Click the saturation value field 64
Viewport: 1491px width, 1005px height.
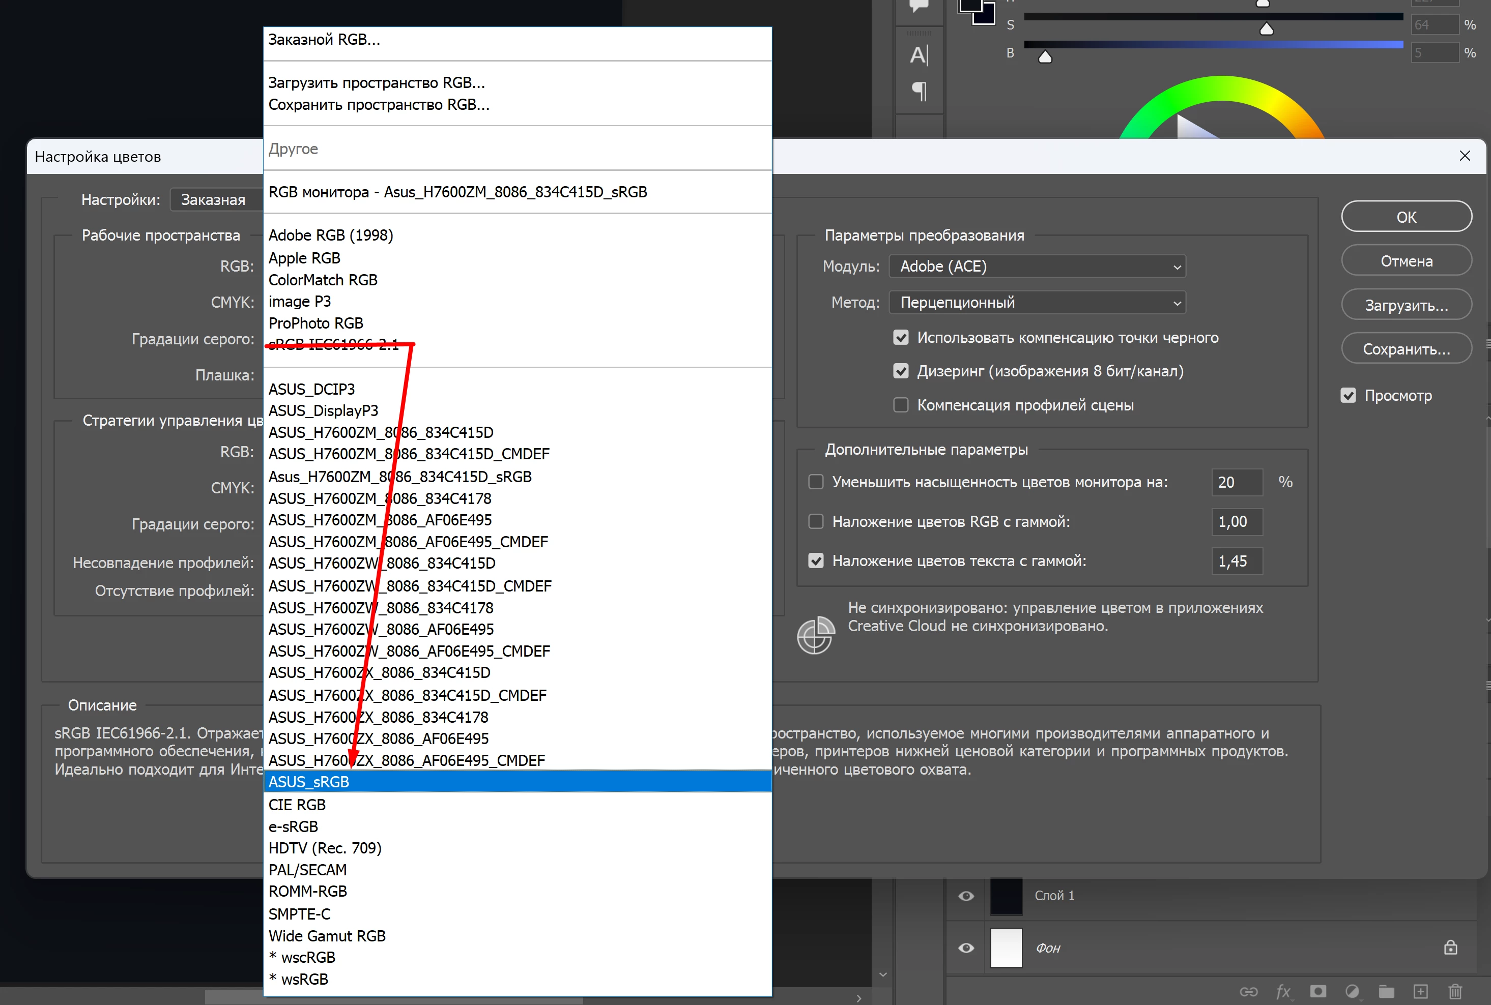[1435, 24]
